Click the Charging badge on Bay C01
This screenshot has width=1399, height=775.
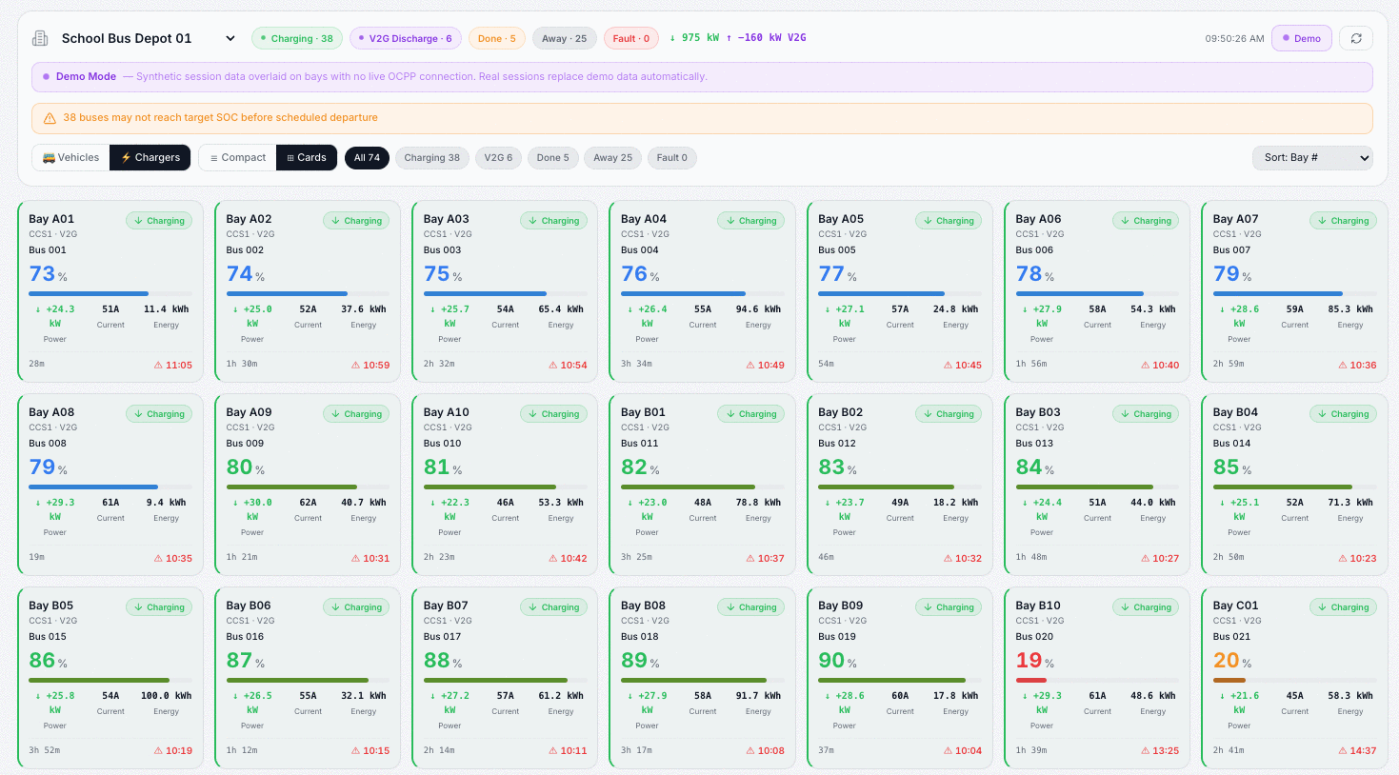point(1343,607)
